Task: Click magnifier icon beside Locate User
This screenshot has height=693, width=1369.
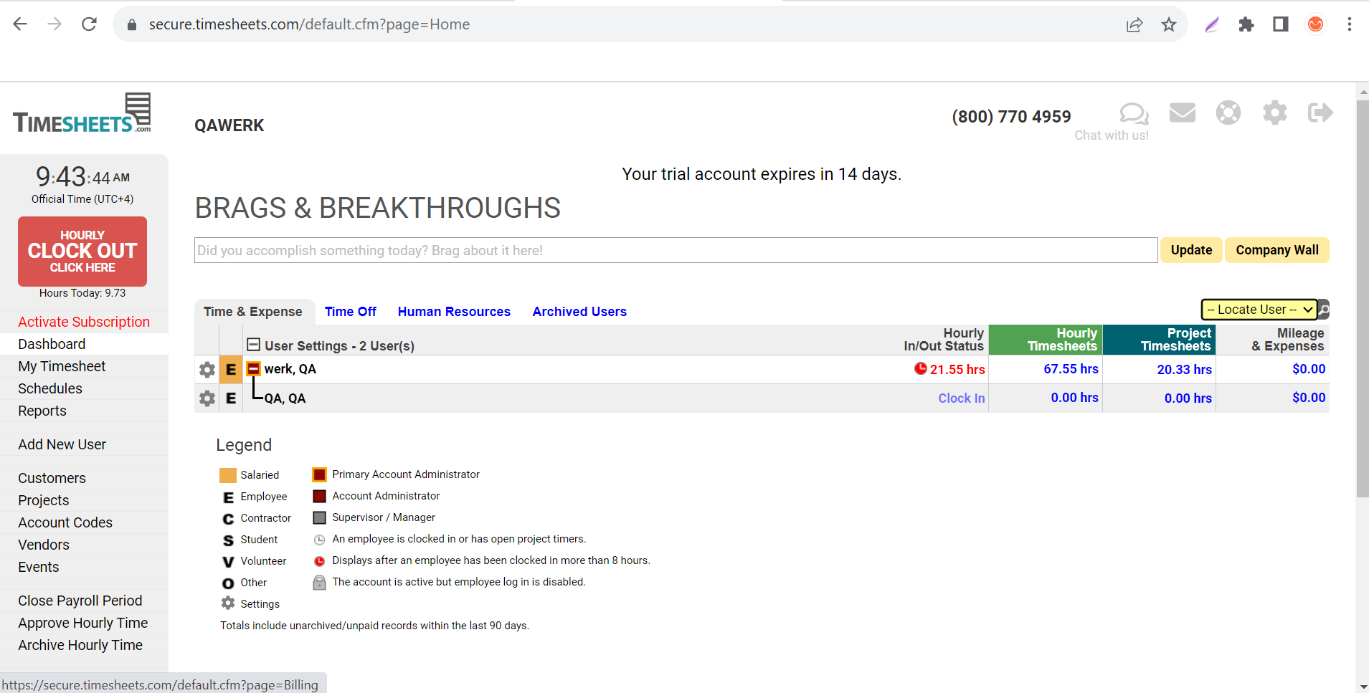Action: pos(1324,310)
